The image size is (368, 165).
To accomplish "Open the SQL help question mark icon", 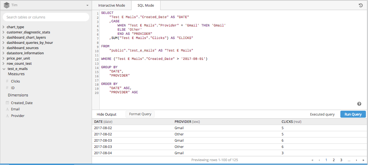I will pos(359,104).
